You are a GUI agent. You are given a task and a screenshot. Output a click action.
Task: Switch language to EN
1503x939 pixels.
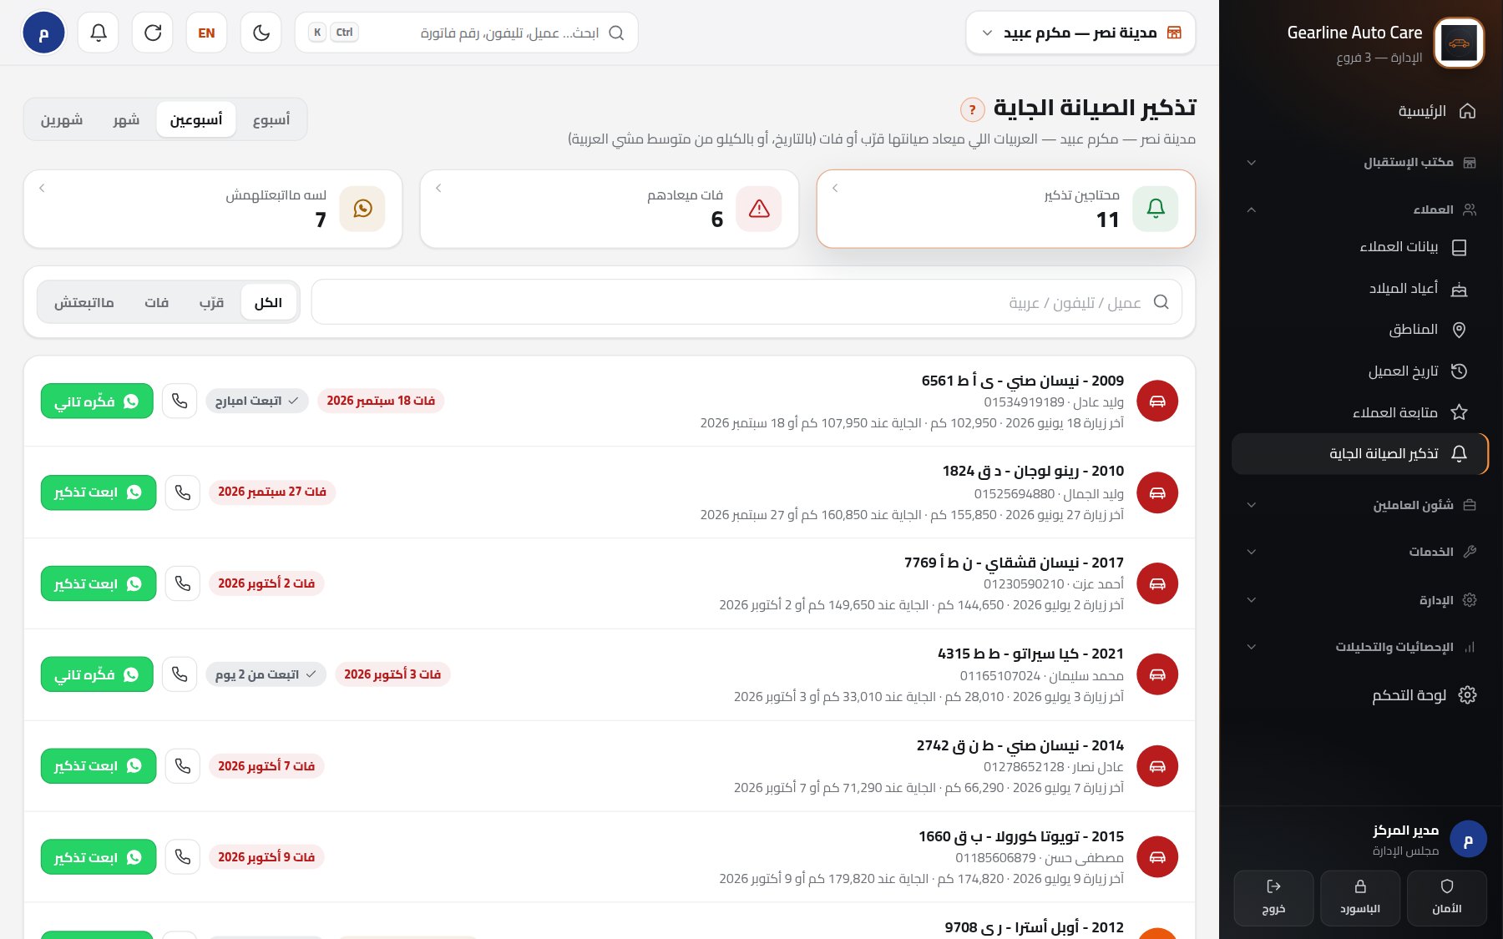(207, 33)
